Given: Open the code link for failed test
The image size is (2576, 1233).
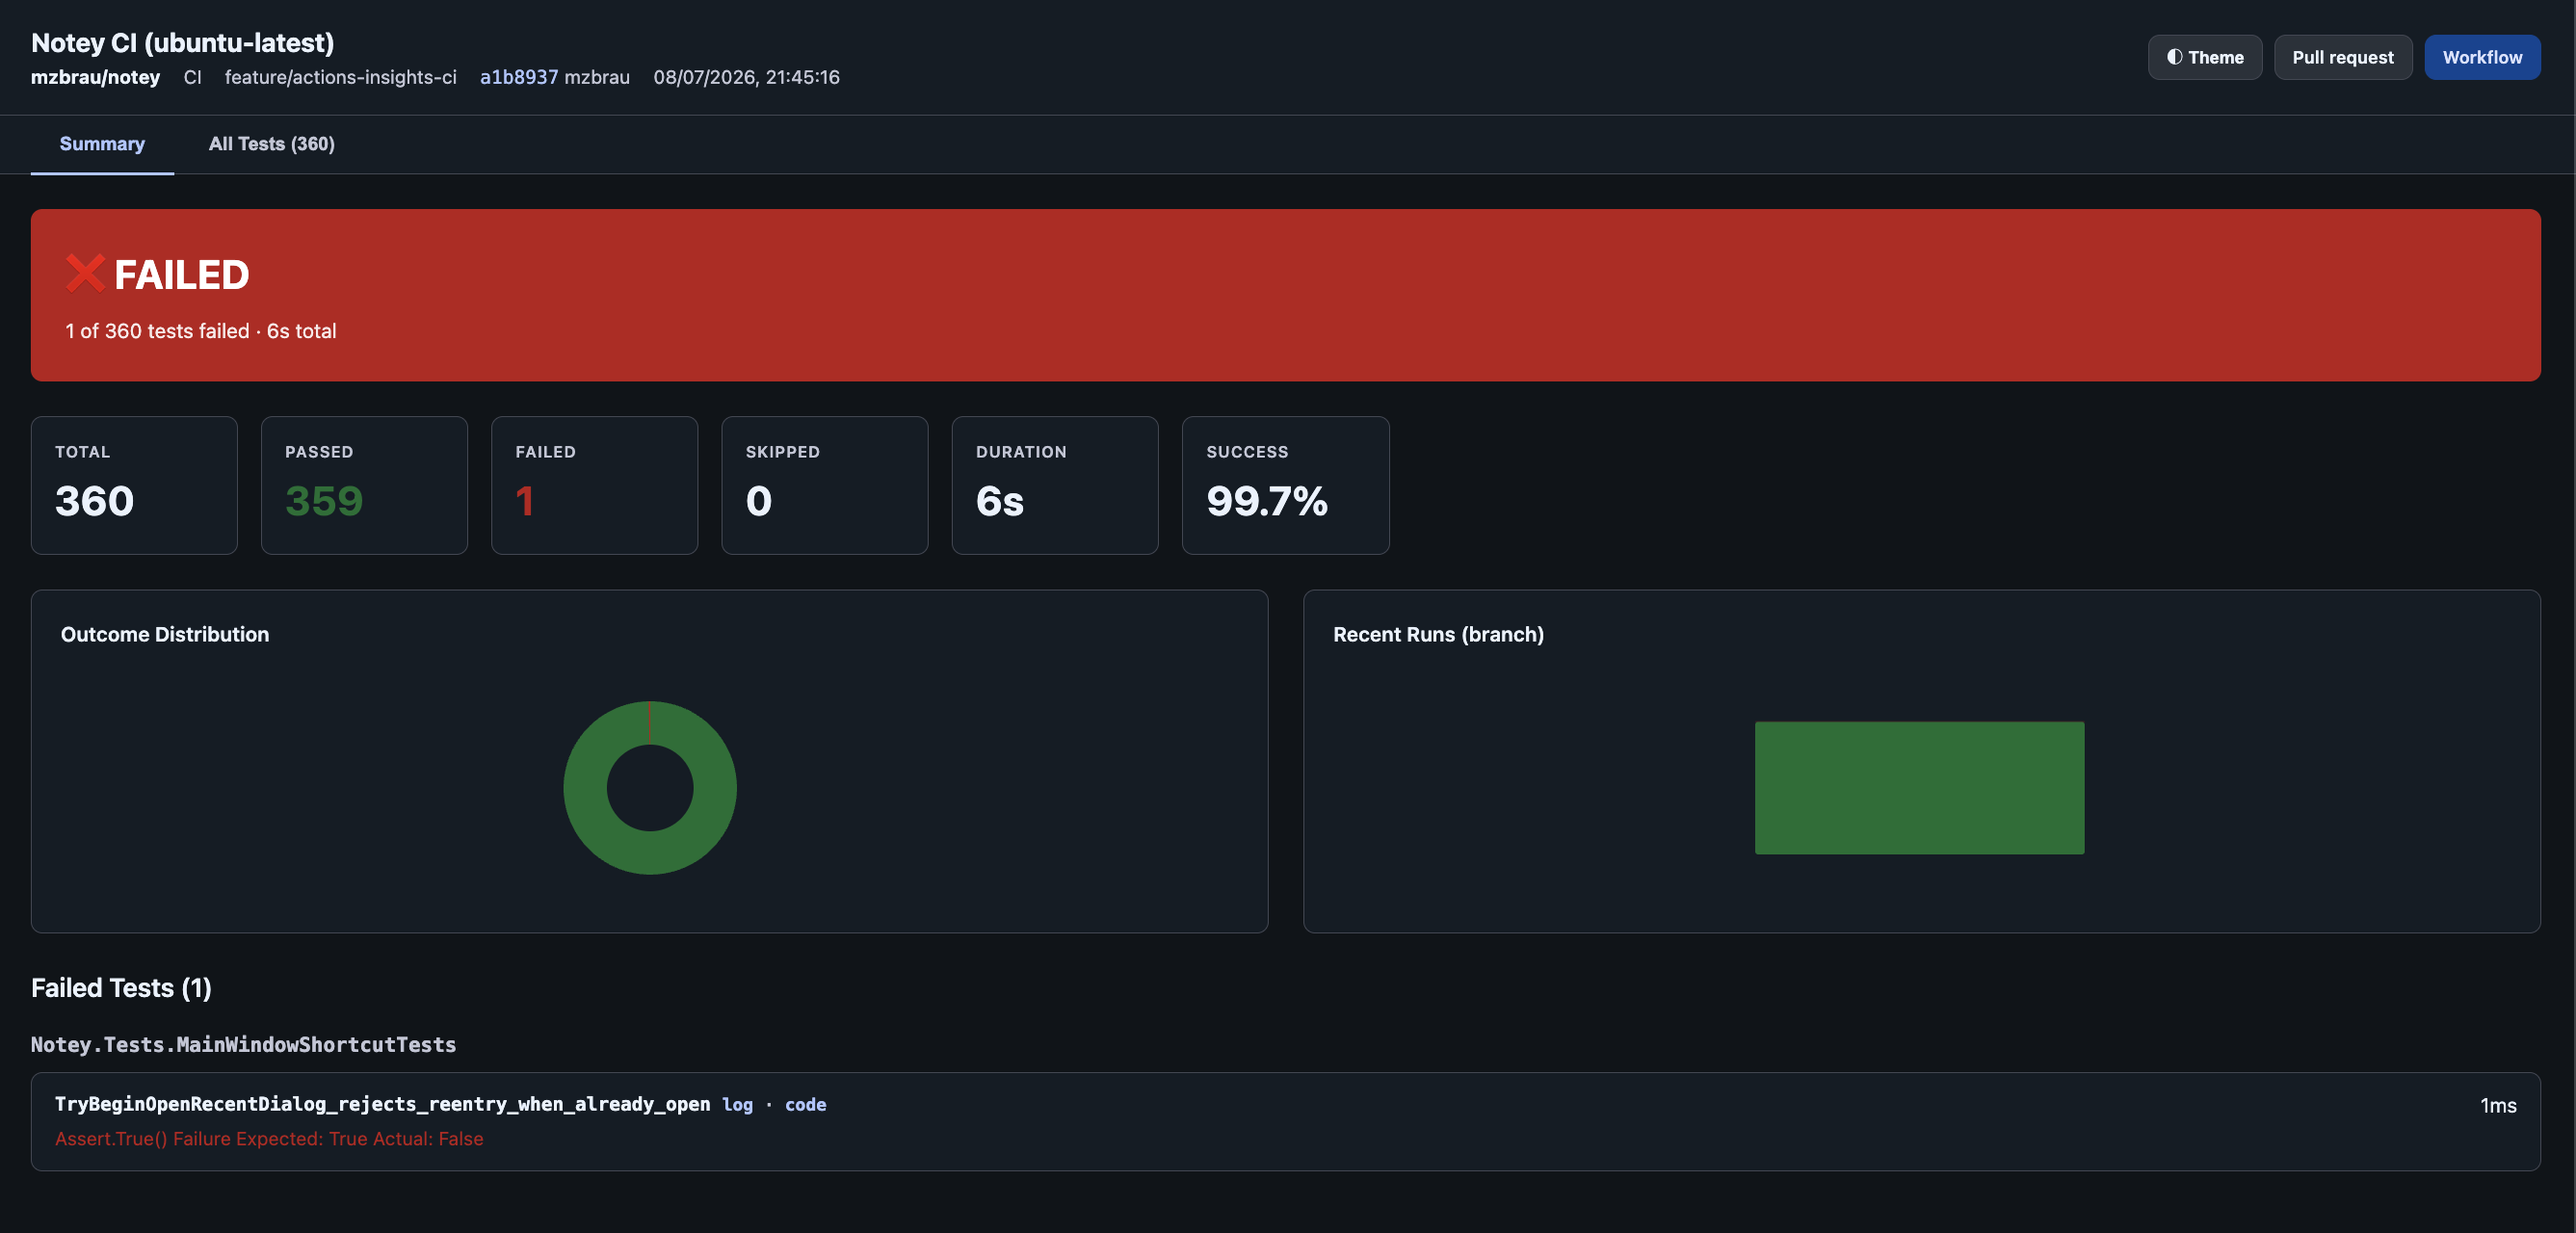Looking at the screenshot, I should (805, 1104).
